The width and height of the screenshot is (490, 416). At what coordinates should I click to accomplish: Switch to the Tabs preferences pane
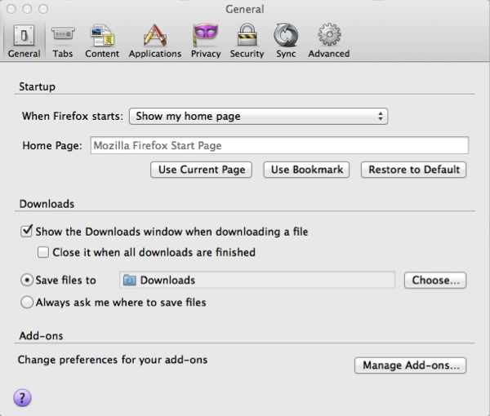tap(63, 42)
